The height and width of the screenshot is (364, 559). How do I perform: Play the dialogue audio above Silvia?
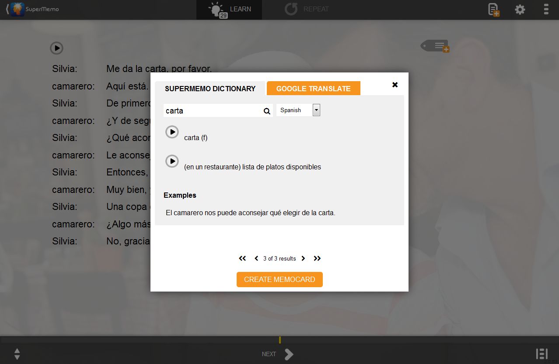56,48
